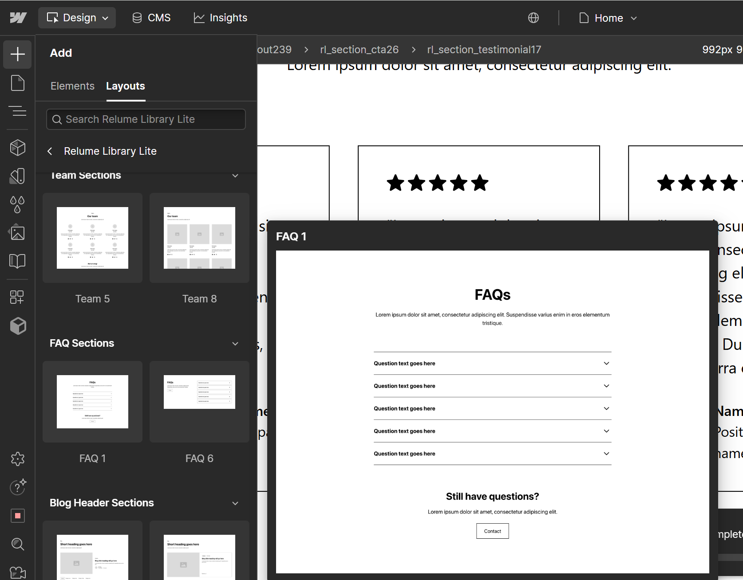This screenshot has width=743, height=580.
Task: Go back from Relume Library Lite
Action: pyautogui.click(x=50, y=151)
